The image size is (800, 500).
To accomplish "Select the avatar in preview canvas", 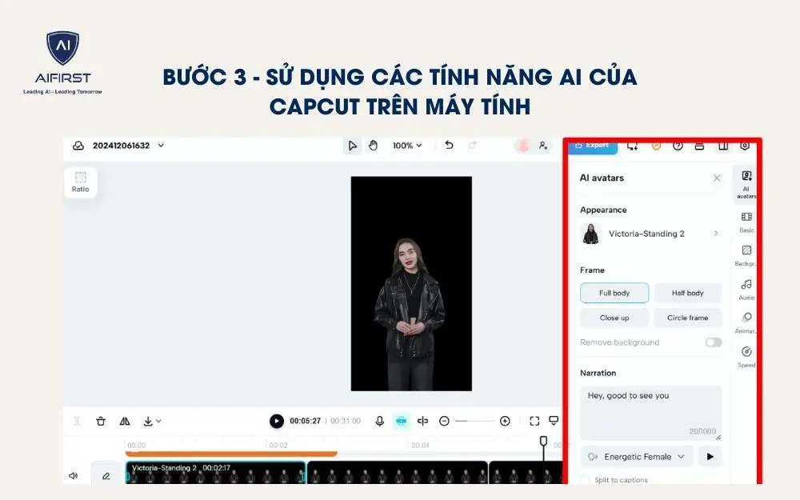I will coord(409,314).
